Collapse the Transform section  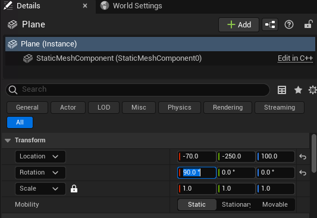8,141
